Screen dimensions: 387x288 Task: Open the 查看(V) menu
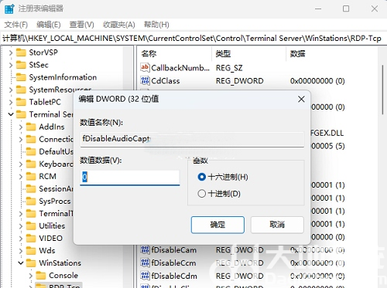coord(82,25)
